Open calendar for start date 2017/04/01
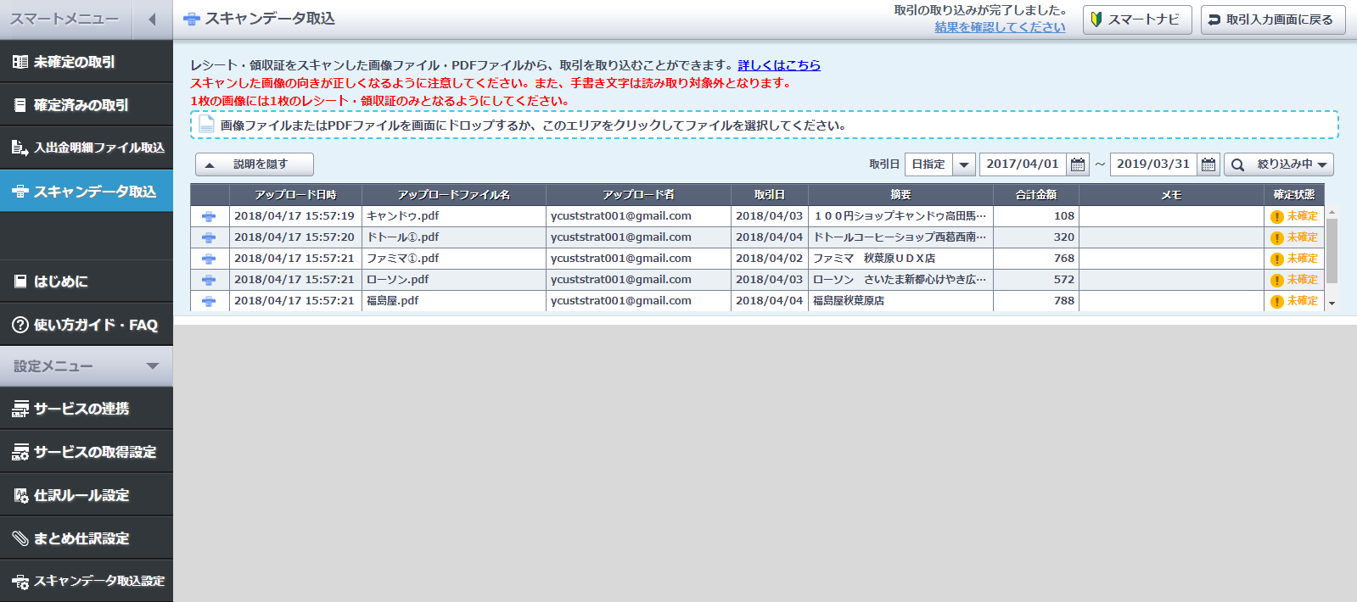The image size is (1357, 602). pos(1078,164)
